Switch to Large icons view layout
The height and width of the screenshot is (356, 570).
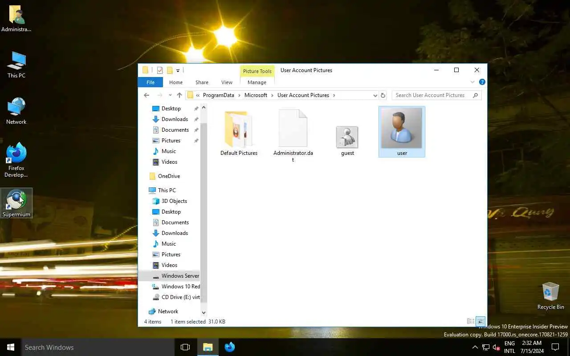pyautogui.click(x=480, y=321)
